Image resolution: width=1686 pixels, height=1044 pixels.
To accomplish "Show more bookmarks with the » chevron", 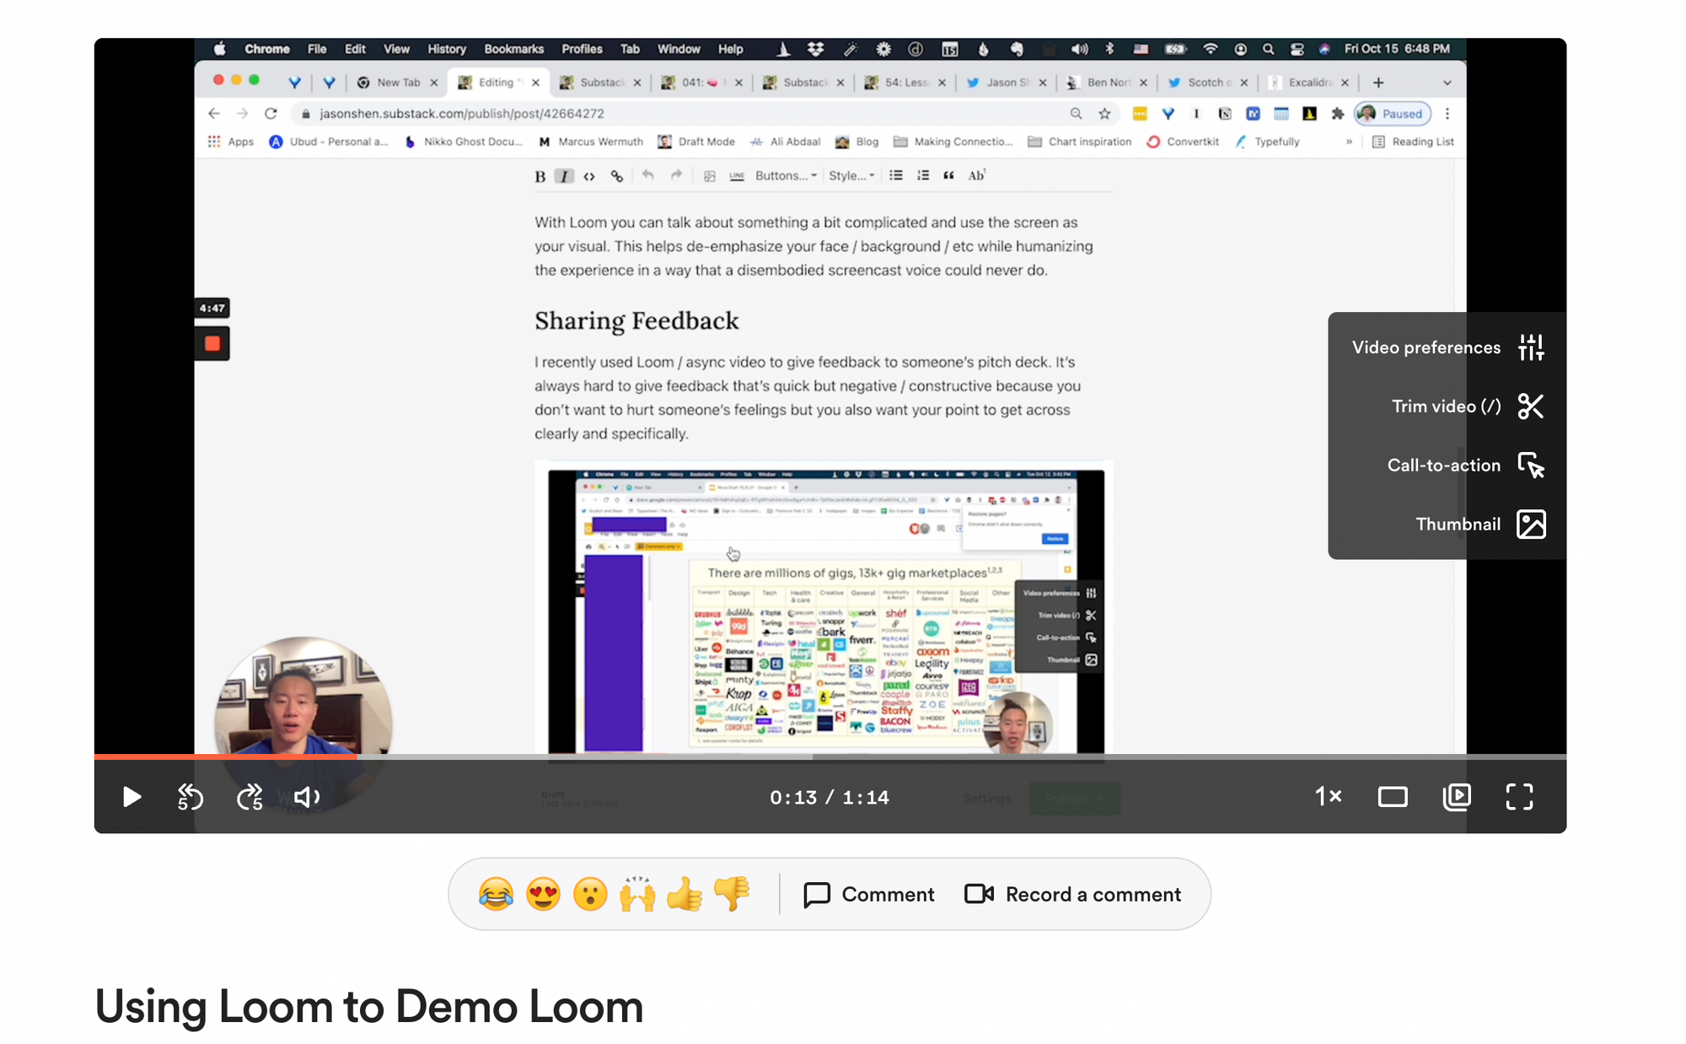I will pos(1349,142).
